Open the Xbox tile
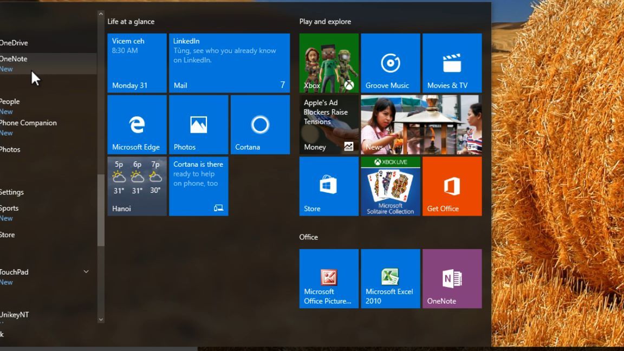 pyautogui.click(x=329, y=63)
